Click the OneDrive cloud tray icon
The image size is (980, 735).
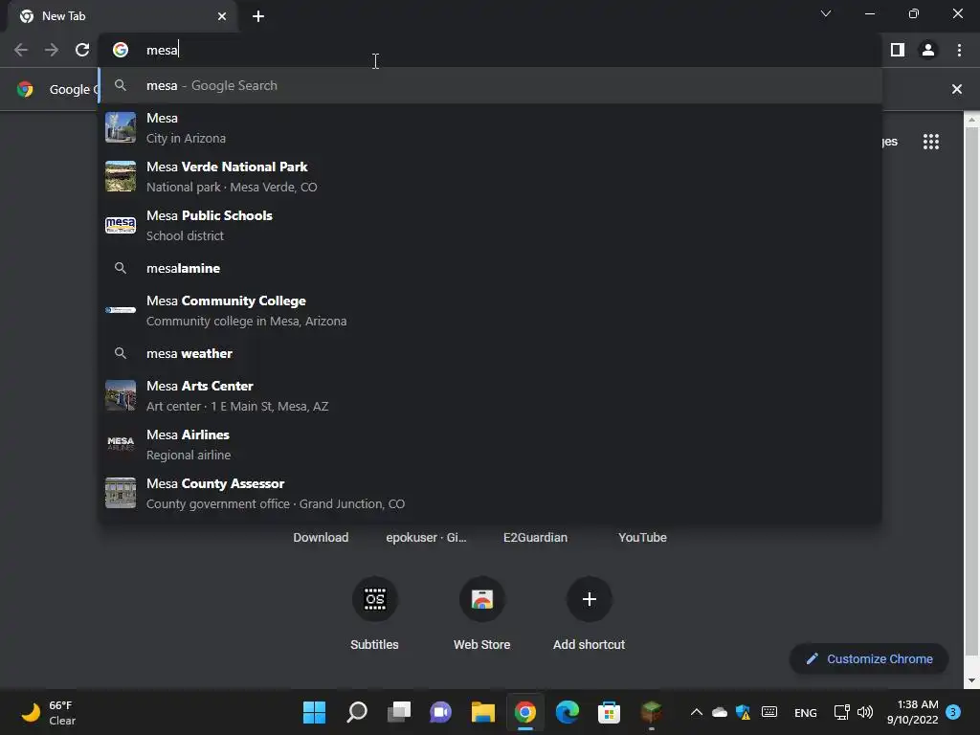(x=720, y=712)
